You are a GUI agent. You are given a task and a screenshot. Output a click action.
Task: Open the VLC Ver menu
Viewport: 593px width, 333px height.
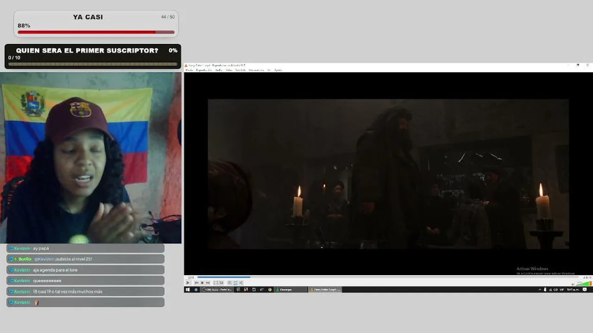(x=269, y=70)
